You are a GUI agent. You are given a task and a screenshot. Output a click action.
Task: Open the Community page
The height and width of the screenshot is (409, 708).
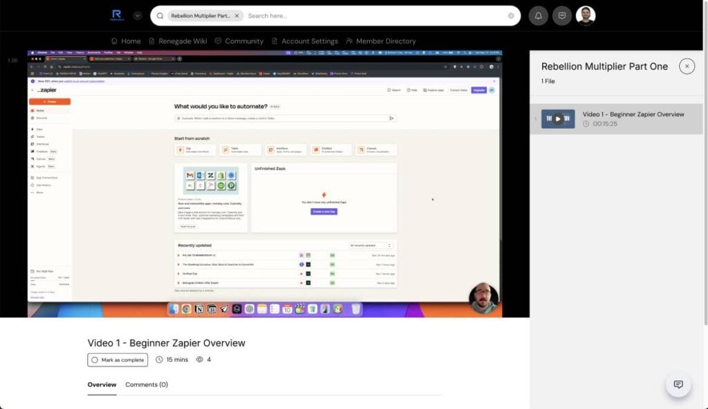pyautogui.click(x=239, y=41)
